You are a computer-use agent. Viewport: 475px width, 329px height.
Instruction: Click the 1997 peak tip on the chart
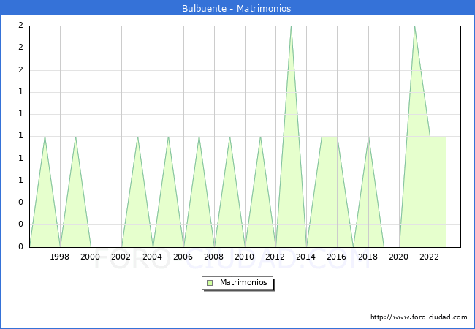point(45,137)
